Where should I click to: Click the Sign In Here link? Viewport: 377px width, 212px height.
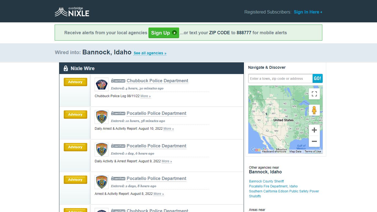click(x=308, y=12)
